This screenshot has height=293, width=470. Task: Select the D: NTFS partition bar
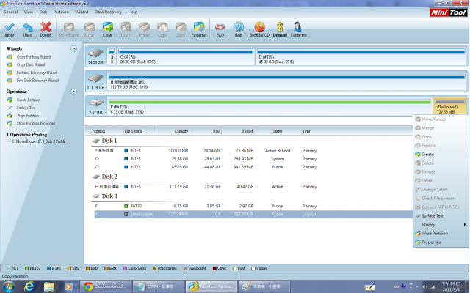pos(361,56)
